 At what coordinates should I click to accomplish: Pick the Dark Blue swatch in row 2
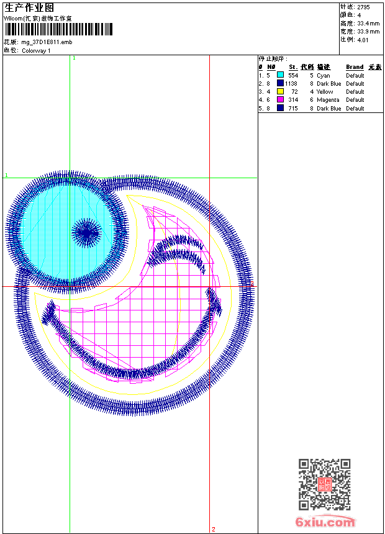click(x=280, y=83)
